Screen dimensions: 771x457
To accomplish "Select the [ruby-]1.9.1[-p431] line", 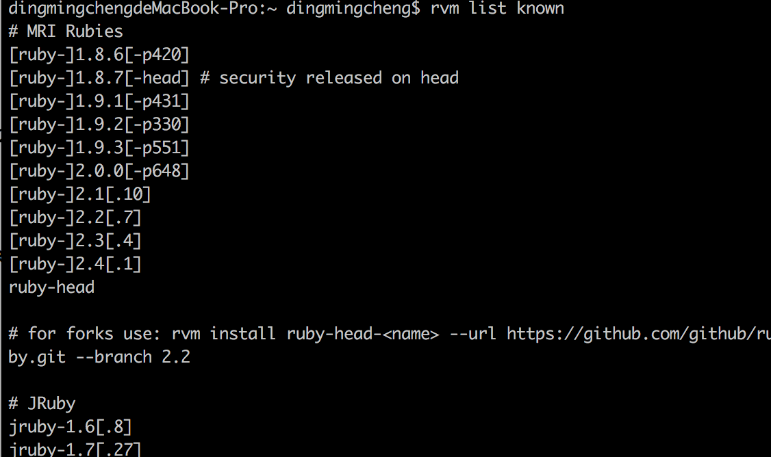I will coord(99,101).
